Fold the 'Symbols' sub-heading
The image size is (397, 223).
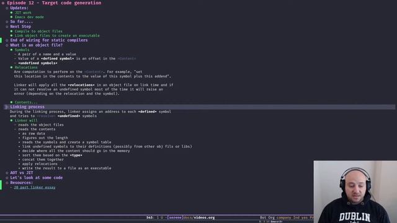pos(22,50)
